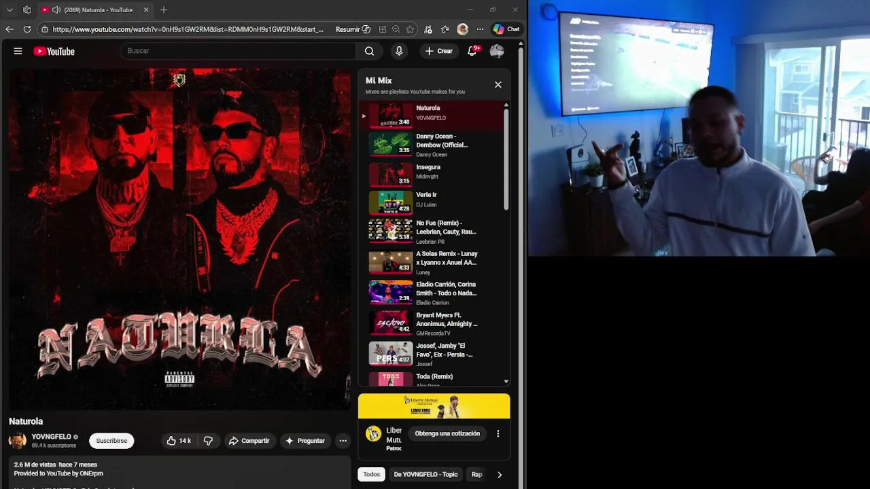The image size is (870, 489).
Task: Play No Fue (Remix) by Leebrian PR
Action: click(x=433, y=232)
